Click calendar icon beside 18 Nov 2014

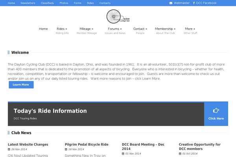coord(66,149)
